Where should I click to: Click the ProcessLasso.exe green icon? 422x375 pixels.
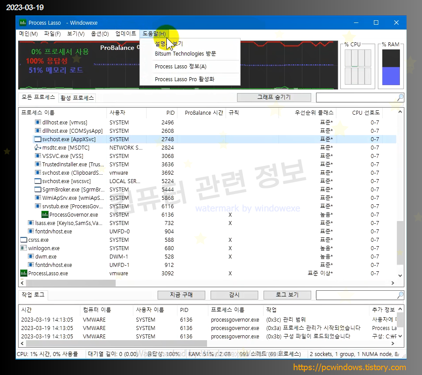(x=24, y=274)
